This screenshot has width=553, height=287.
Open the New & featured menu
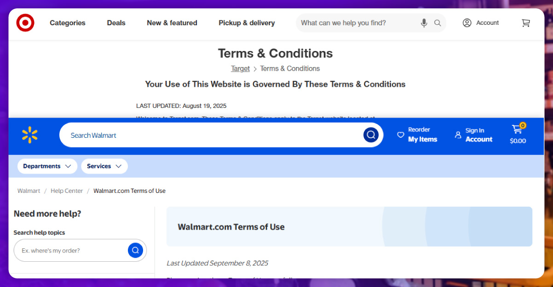coord(172,23)
